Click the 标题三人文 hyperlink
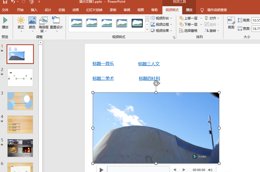This screenshot has width=260, height=172. (x=149, y=64)
